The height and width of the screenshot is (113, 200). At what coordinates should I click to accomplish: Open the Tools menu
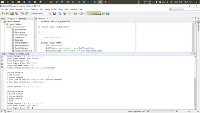point(66,9)
